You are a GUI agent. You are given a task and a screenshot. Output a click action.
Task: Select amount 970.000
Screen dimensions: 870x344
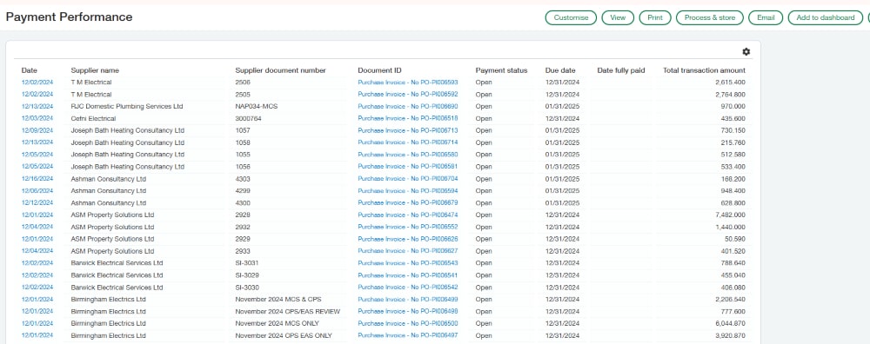point(734,106)
